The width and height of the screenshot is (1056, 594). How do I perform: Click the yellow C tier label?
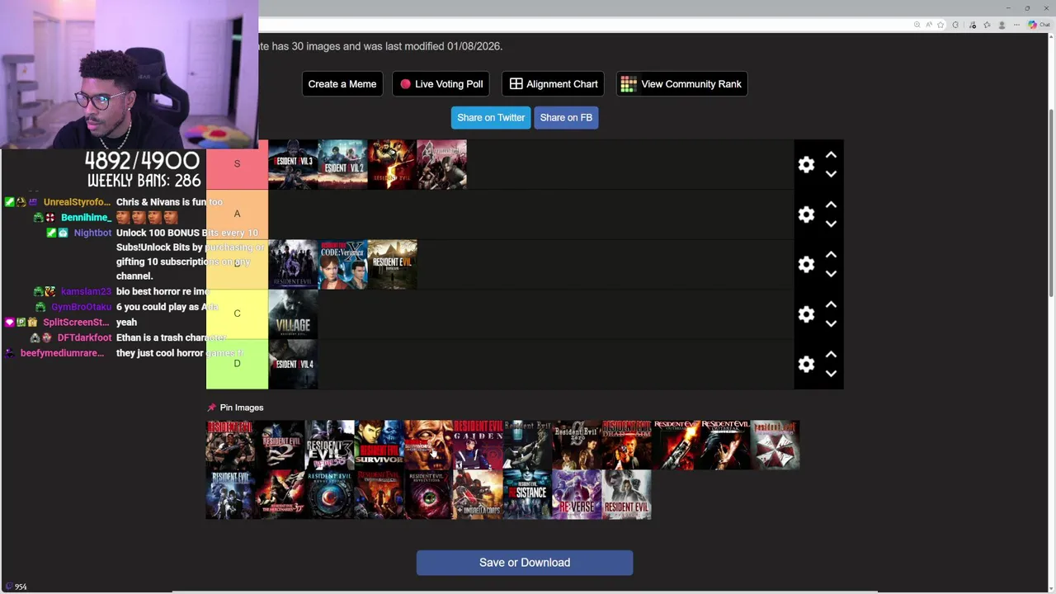click(237, 313)
